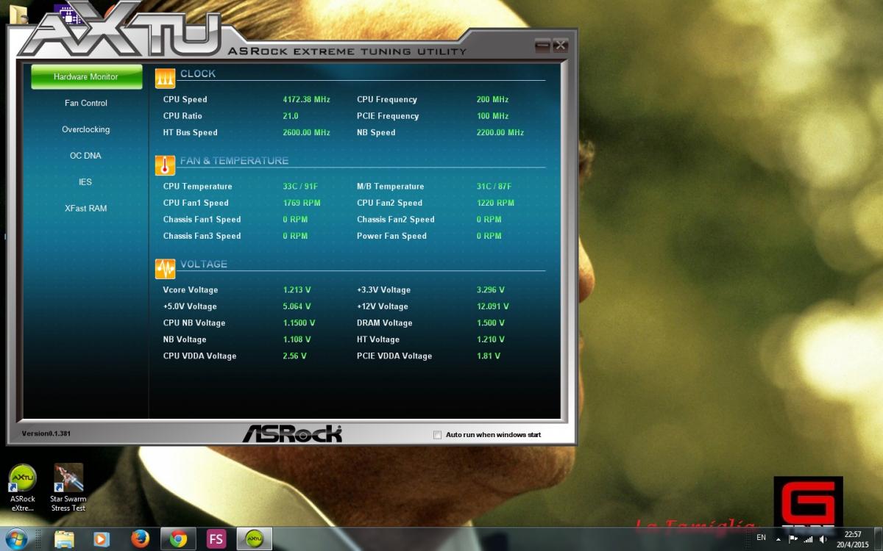Open the Hardware Monitor tab

coord(86,76)
